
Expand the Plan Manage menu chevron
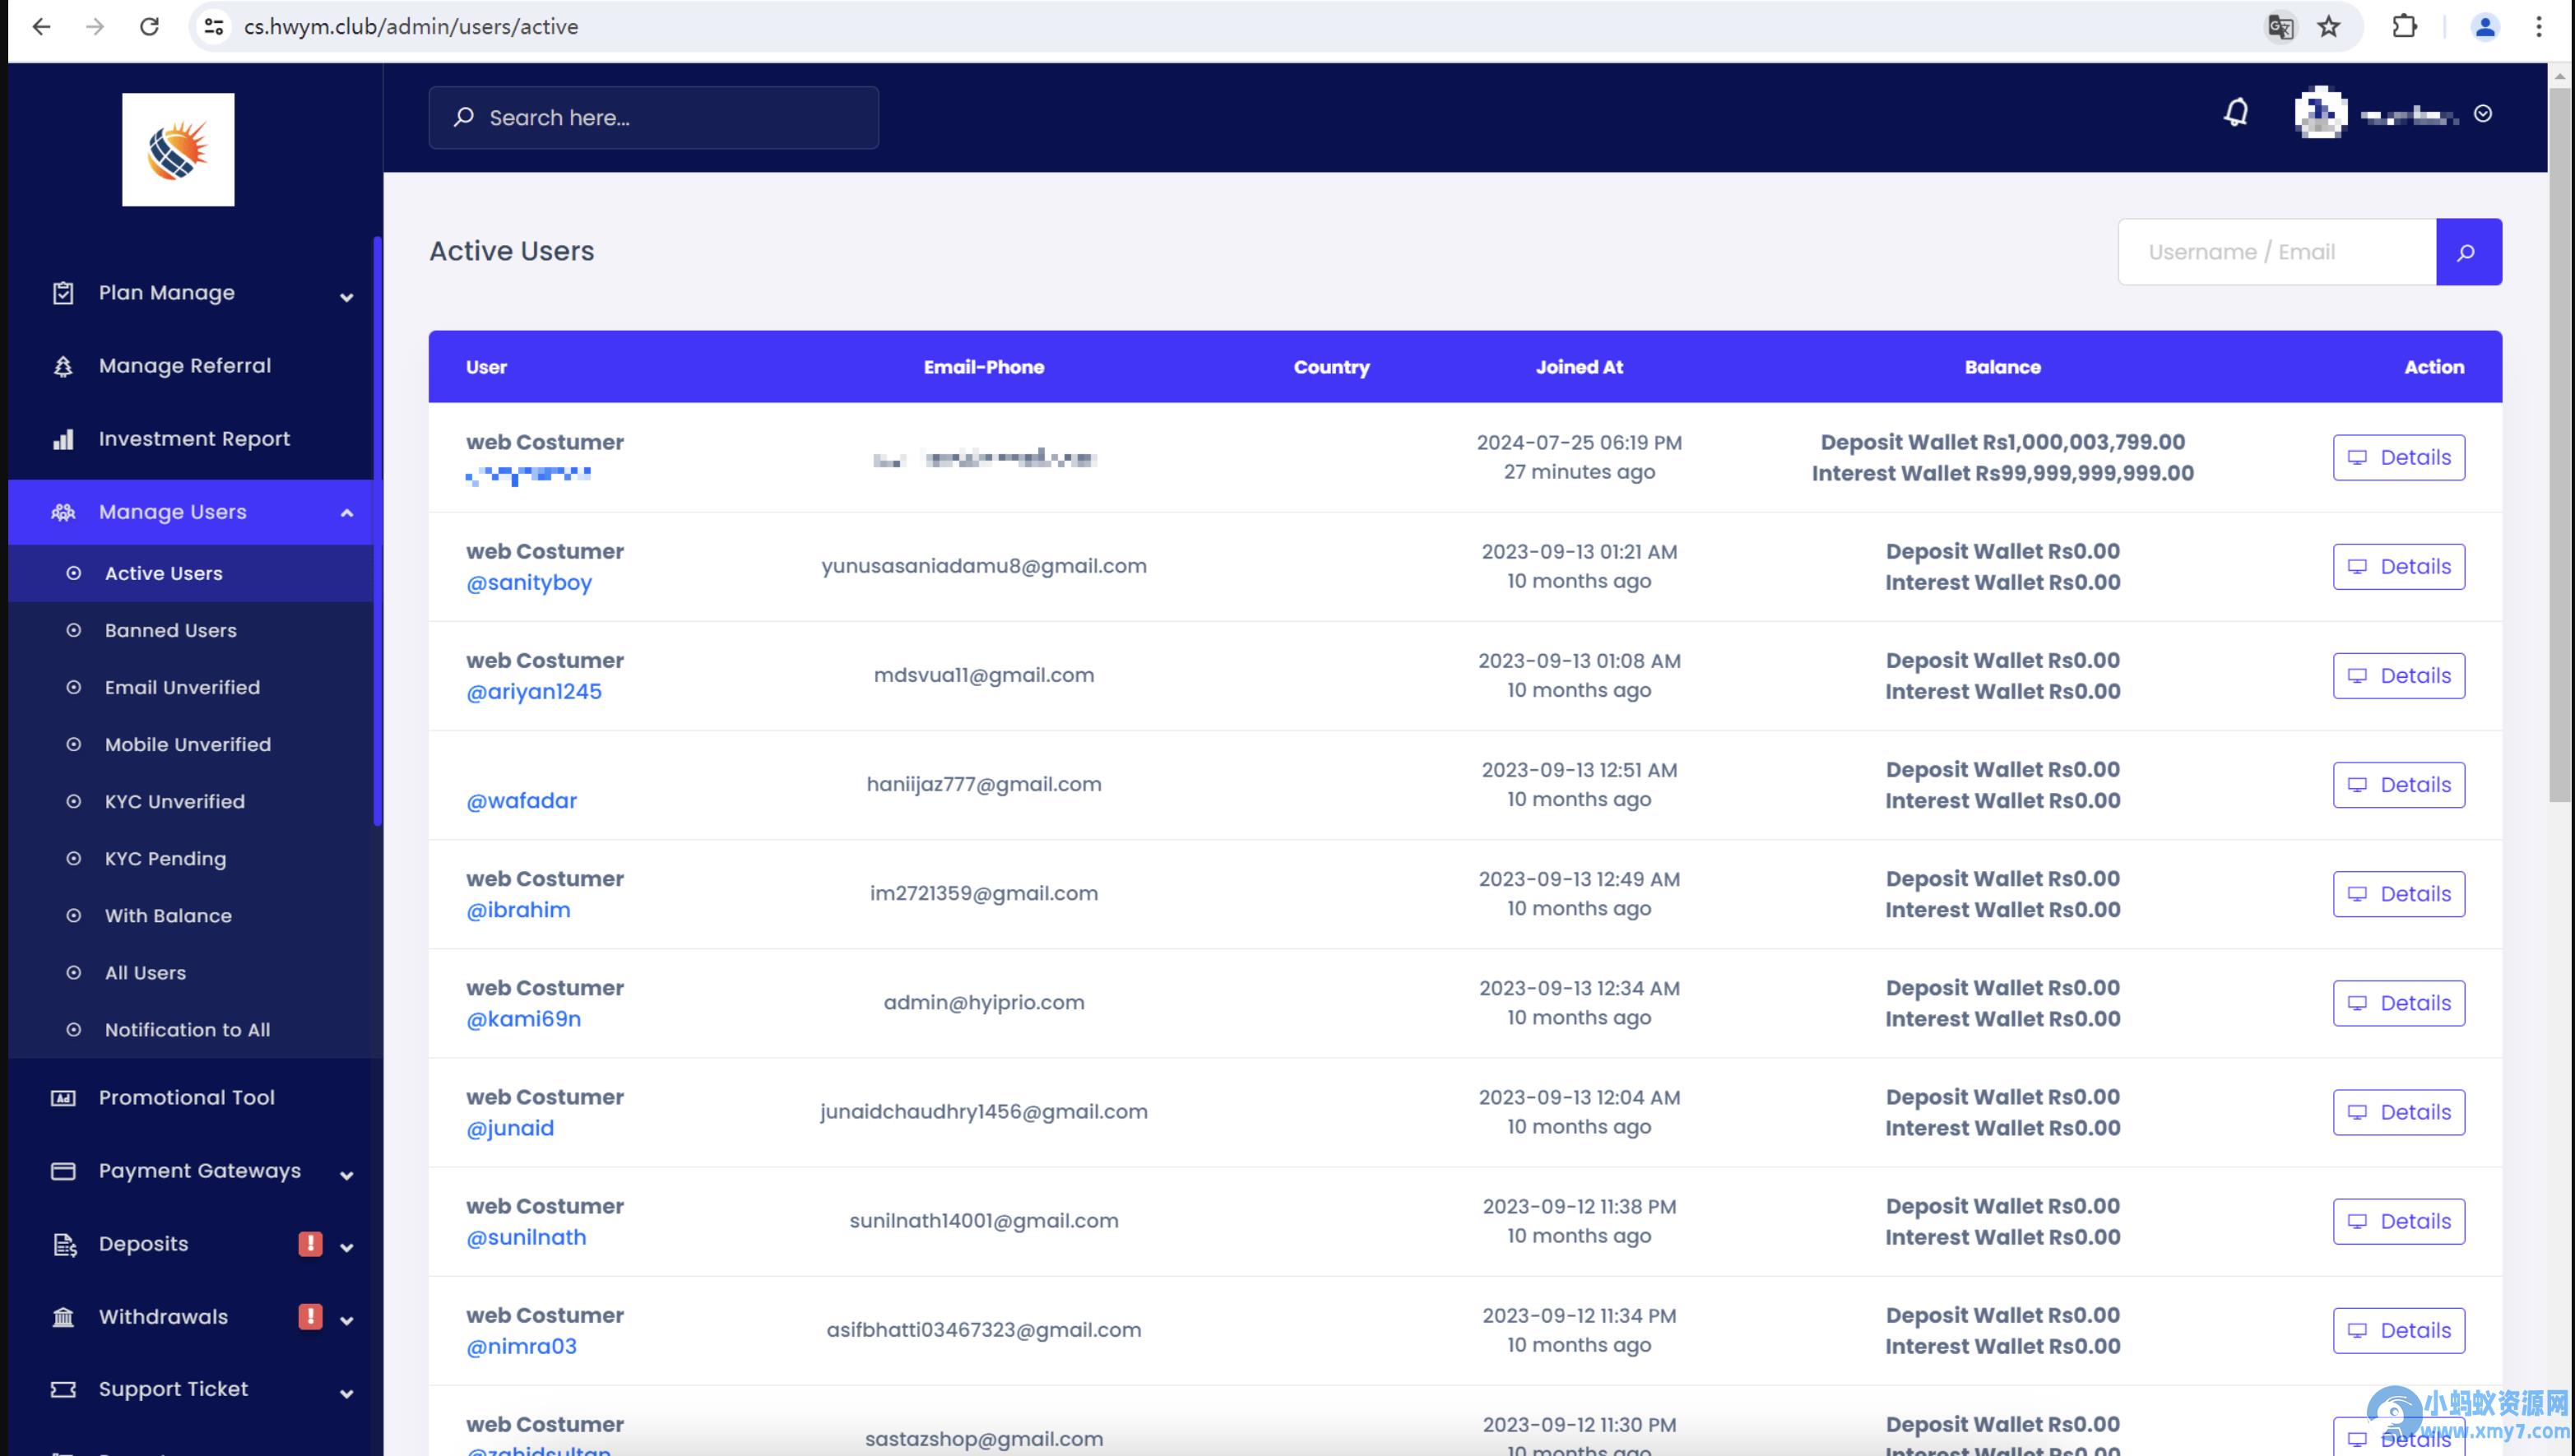pyautogui.click(x=347, y=297)
